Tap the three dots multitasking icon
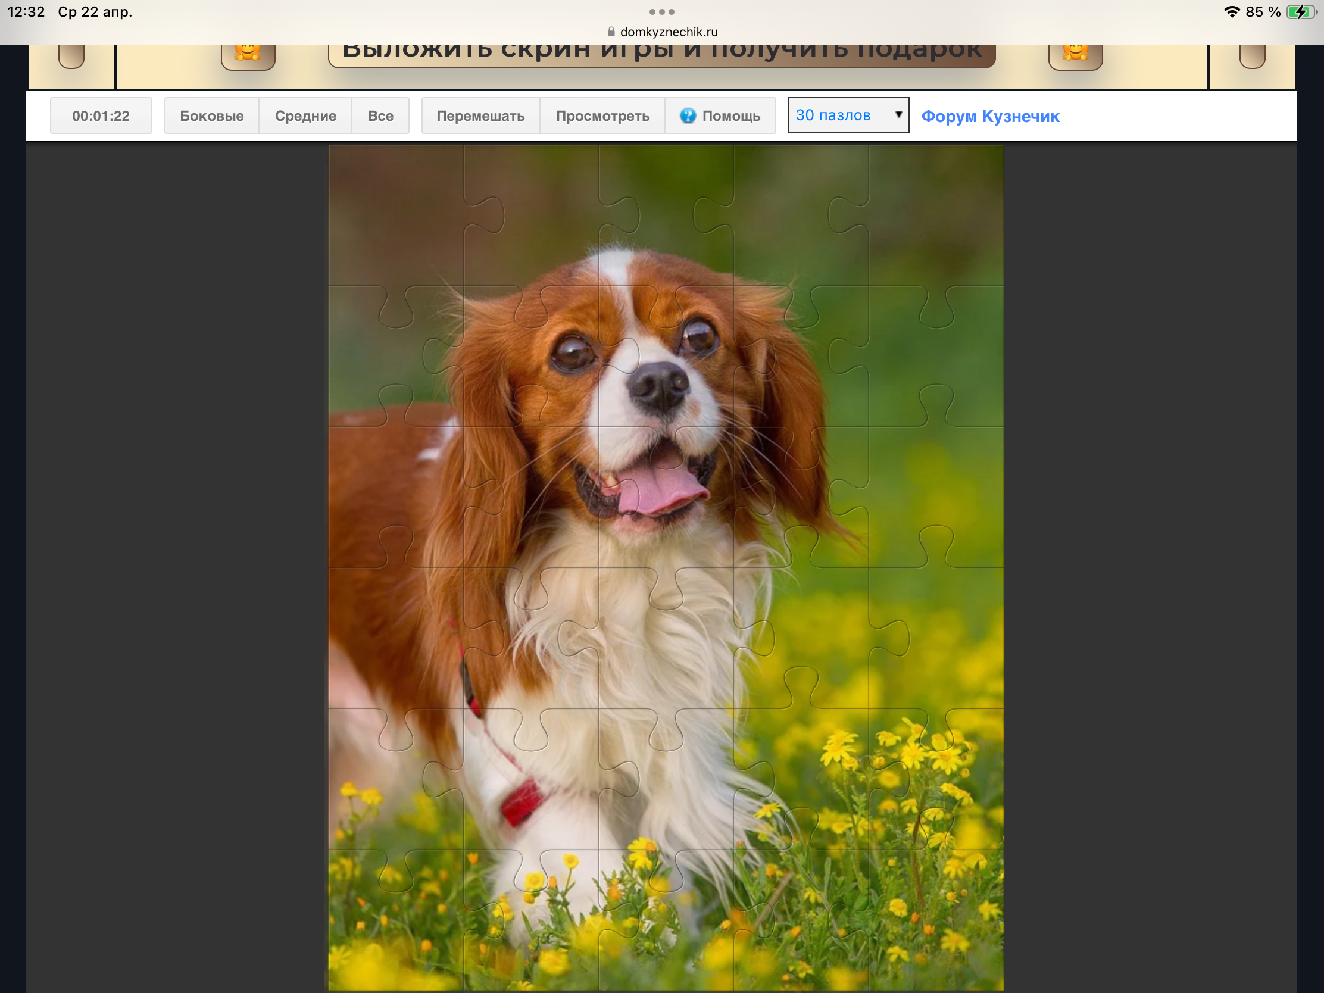Image resolution: width=1324 pixels, height=993 pixels. (x=661, y=12)
